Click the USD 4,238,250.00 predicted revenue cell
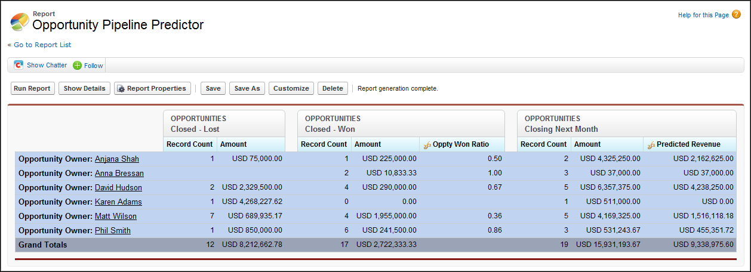The width and height of the screenshot is (751, 272). [703, 187]
